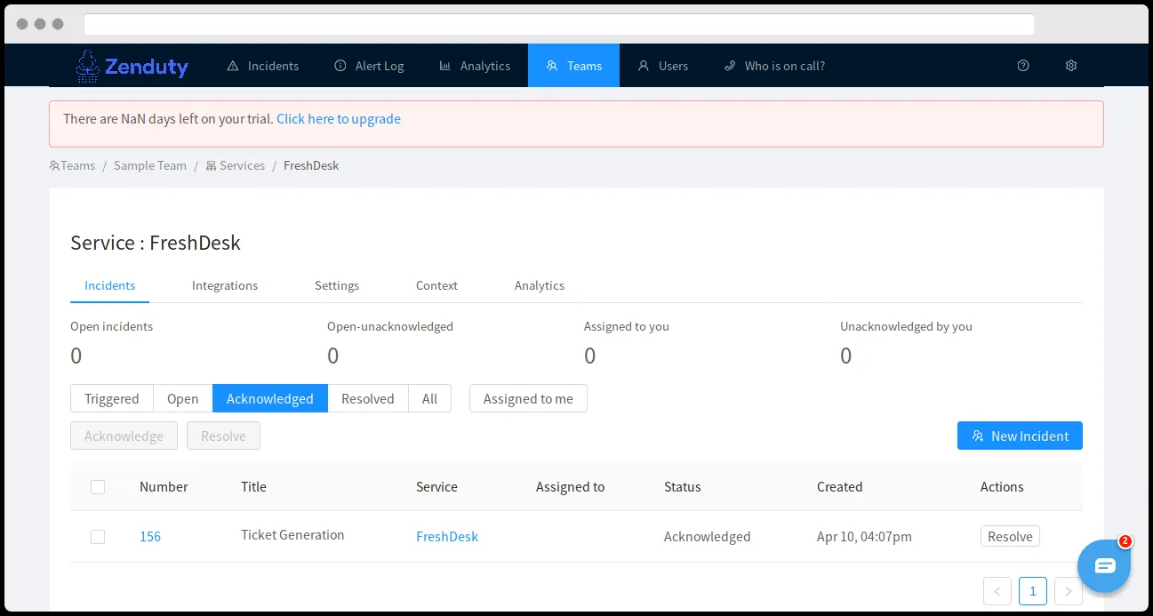Tick the select-all header checkbox
The height and width of the screenshot is (616, 1153).
point(98,487)
